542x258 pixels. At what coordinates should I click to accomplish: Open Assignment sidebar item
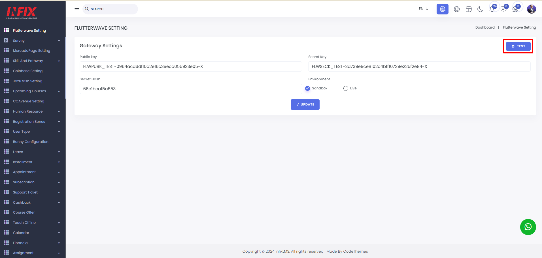click(23, 253)
